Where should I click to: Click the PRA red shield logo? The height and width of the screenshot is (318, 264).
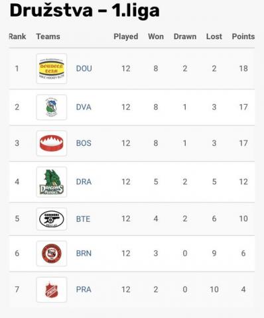click(52, 290)
